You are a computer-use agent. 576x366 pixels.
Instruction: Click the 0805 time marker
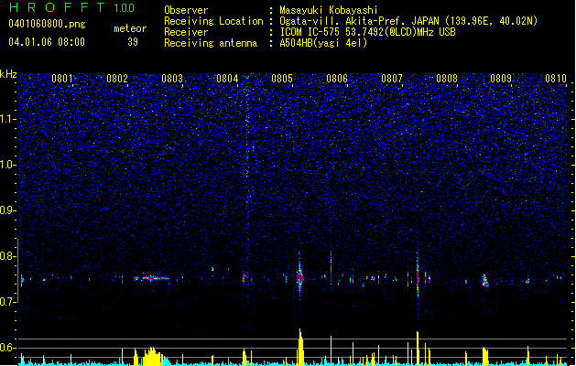click(282, 79)
